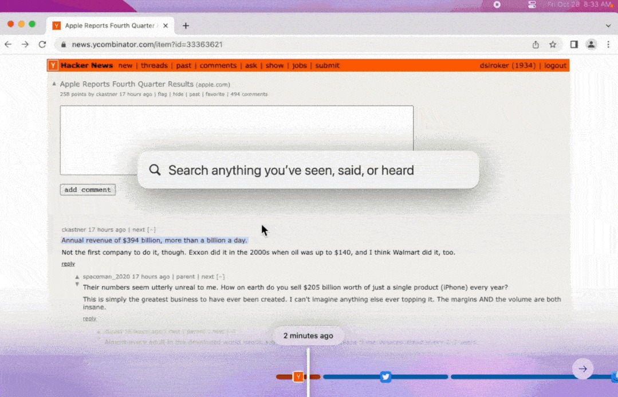Open the Chrome profile avatar

pyautogui.click(x=591, y=45)
